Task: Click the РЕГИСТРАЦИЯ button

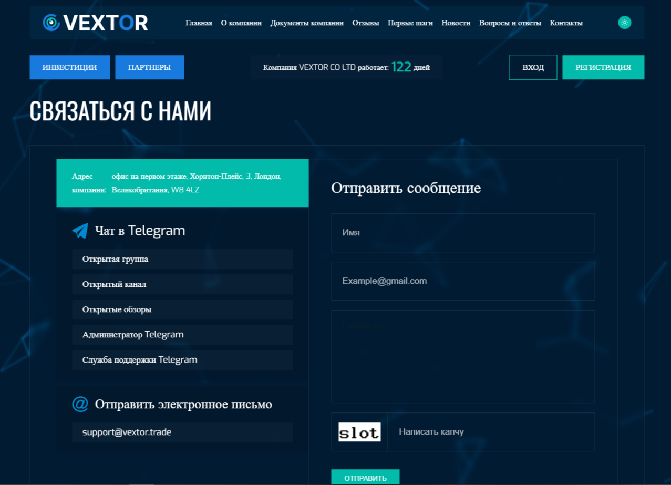Action: coord(603,67)
